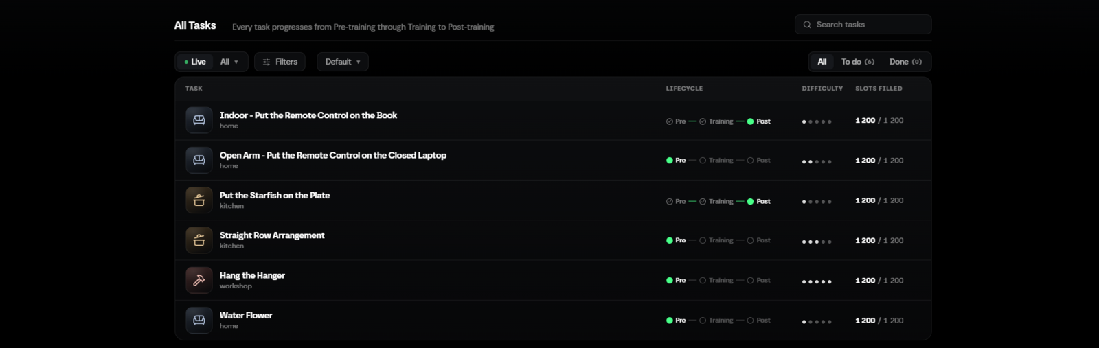Switch to the To do tab

coord(857,62)
